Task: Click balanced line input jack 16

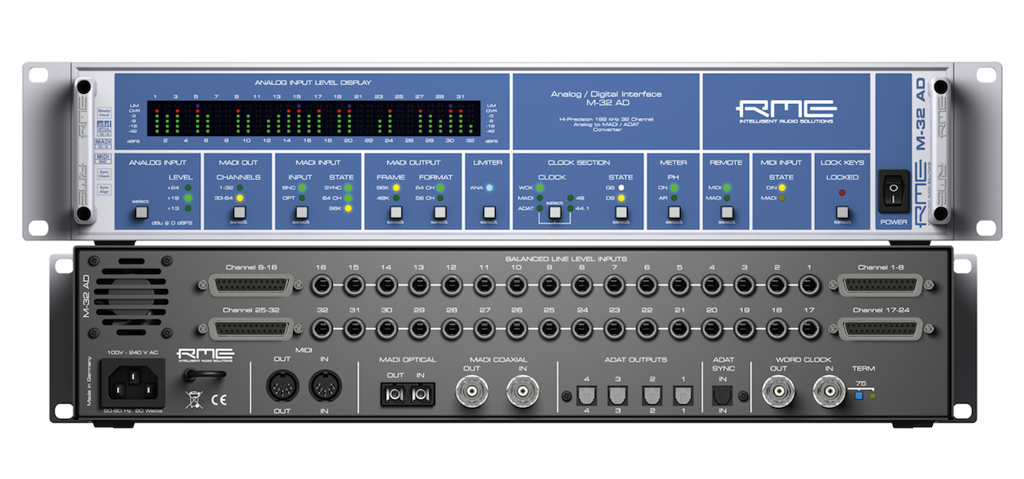Action: (322, 285)
